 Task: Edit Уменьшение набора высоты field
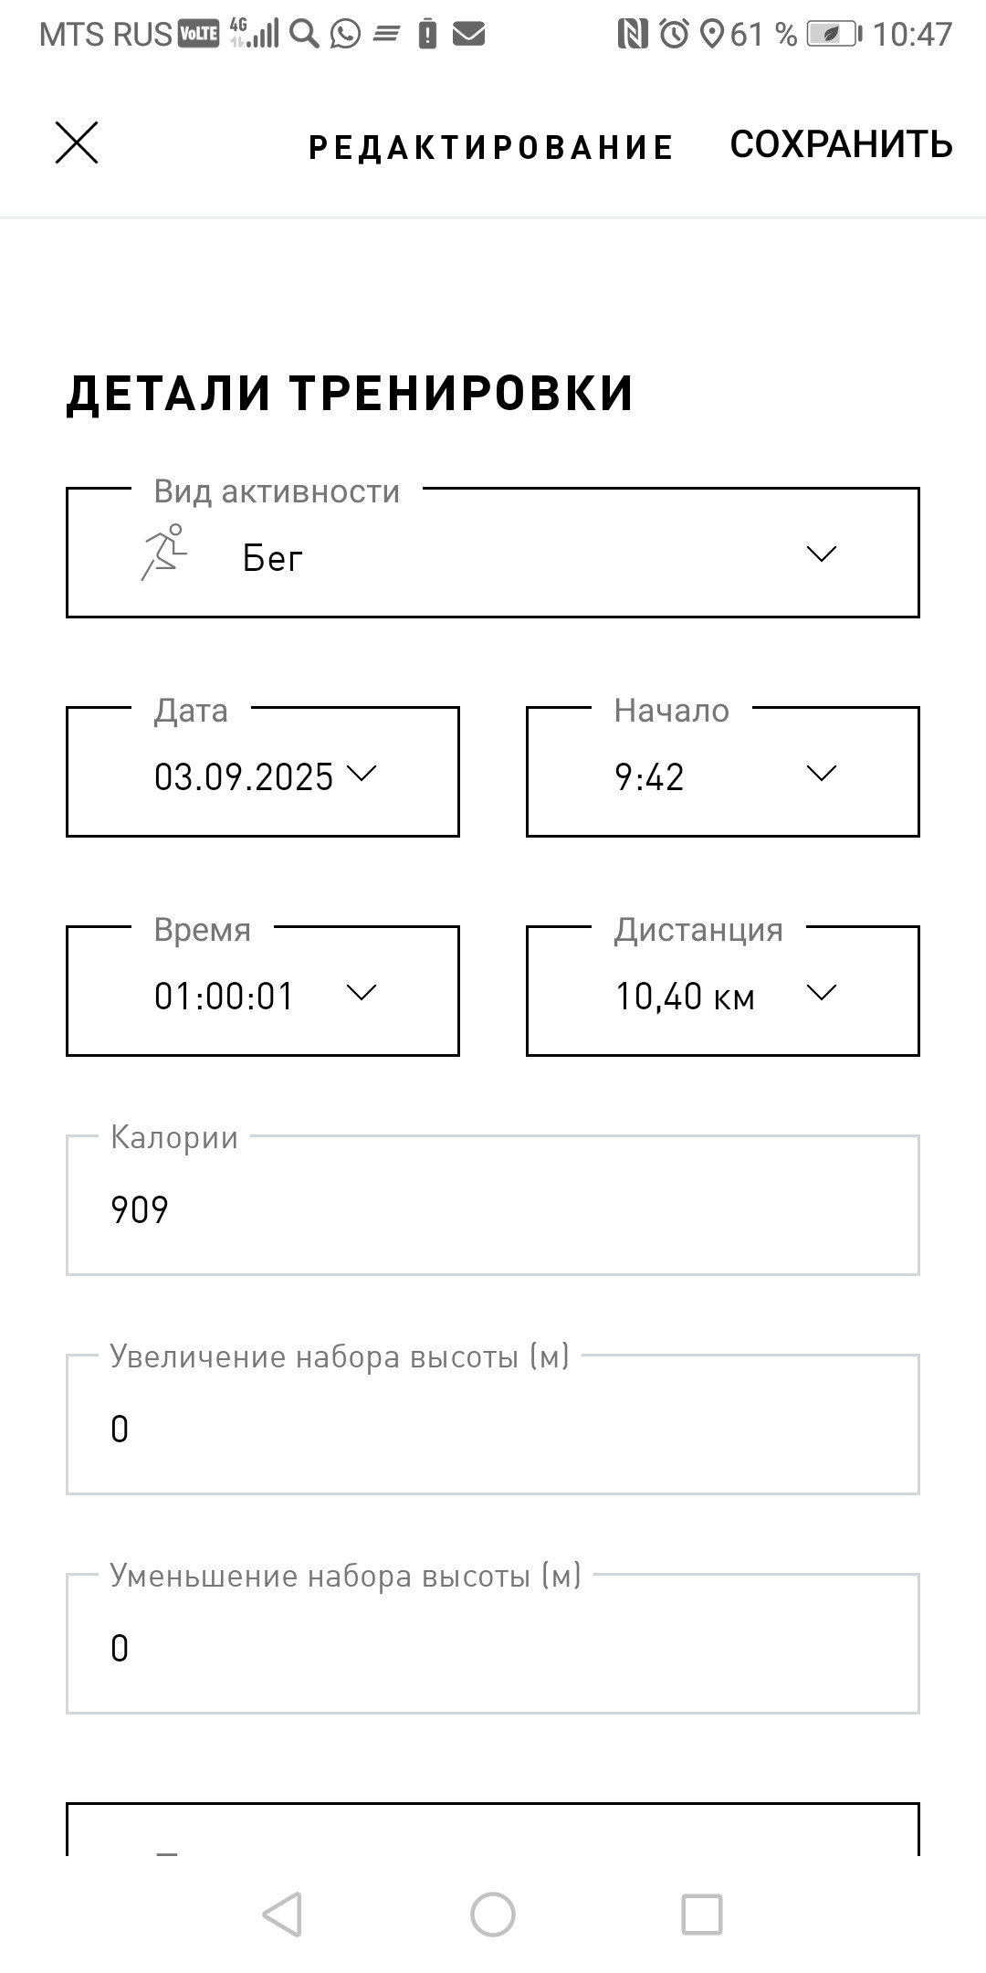(493, 1644)
